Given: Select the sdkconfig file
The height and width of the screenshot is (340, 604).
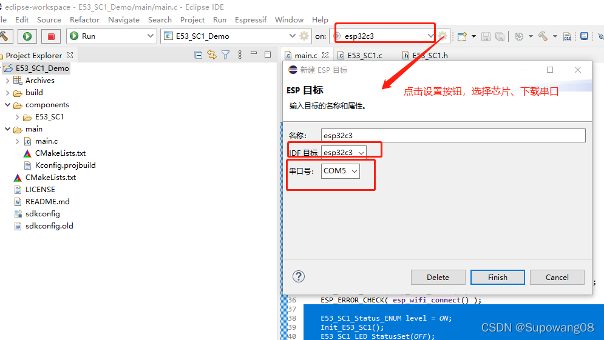Looking at the screenshot, I should pyautogui.click(x=42, y=213).
